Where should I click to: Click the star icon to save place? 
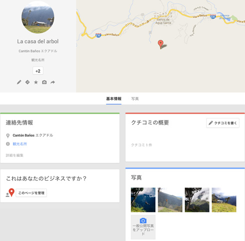point(36,82)
